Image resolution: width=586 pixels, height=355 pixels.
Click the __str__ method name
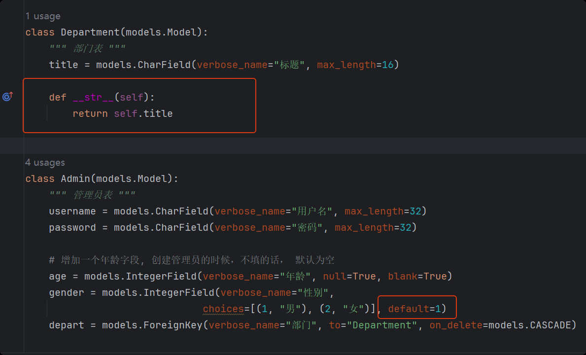click(93, 97)
